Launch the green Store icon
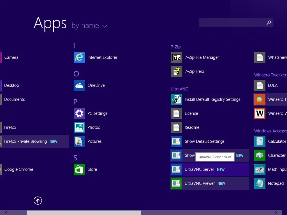The height and width of the screenshot is (215, 287). click(x=79, y=169)
